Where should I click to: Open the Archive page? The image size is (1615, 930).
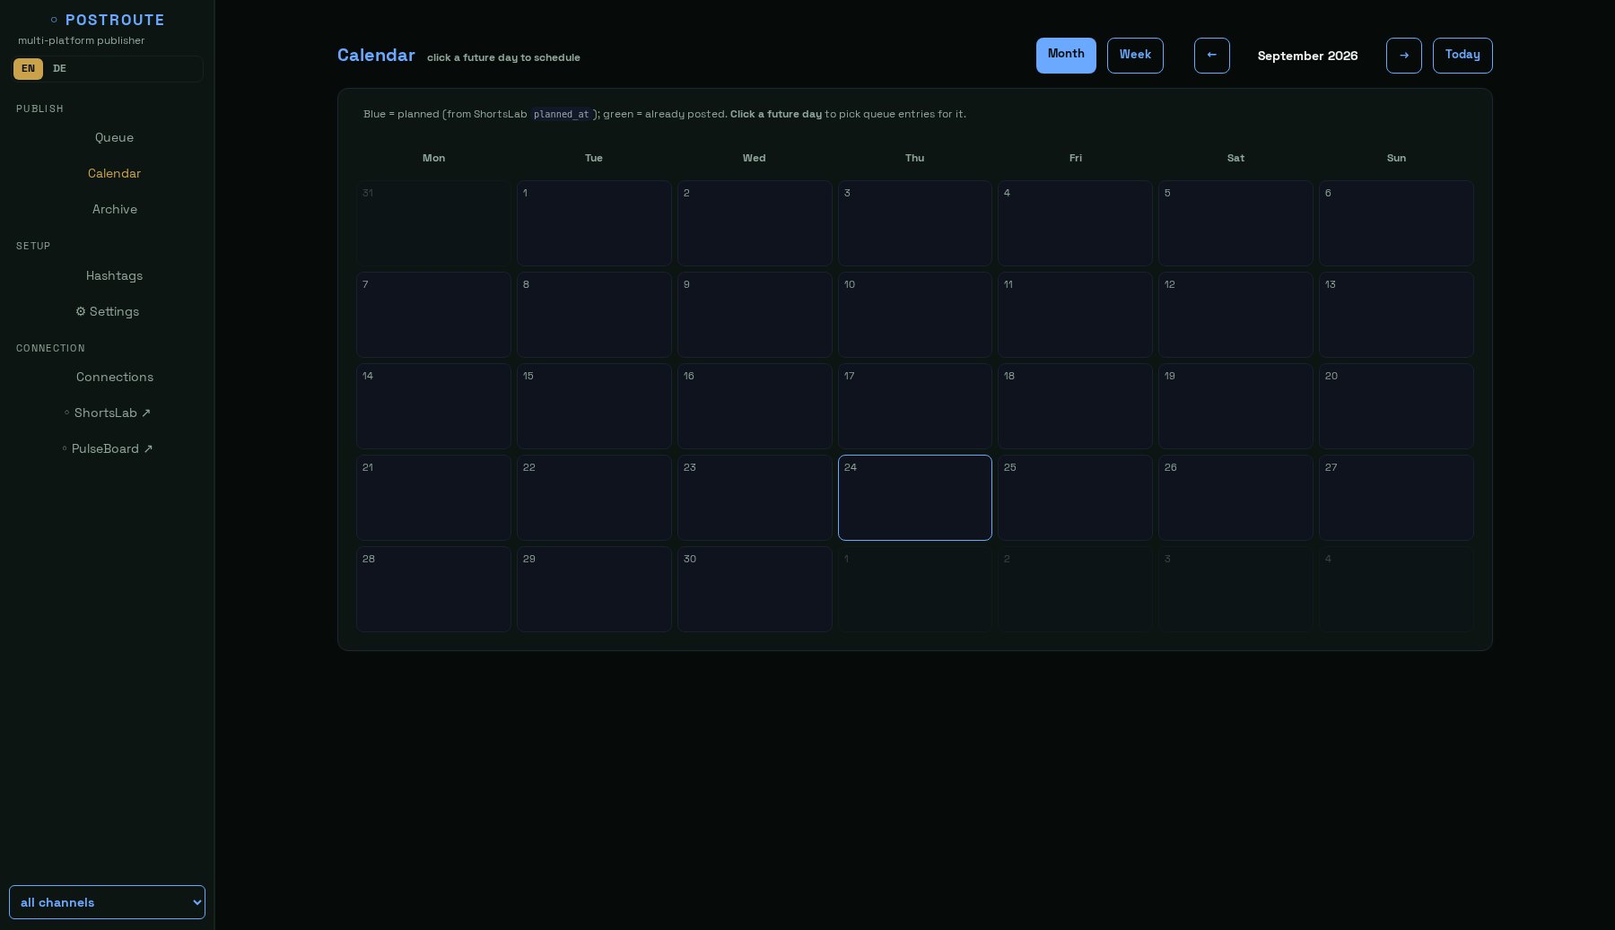click(114, 209)
